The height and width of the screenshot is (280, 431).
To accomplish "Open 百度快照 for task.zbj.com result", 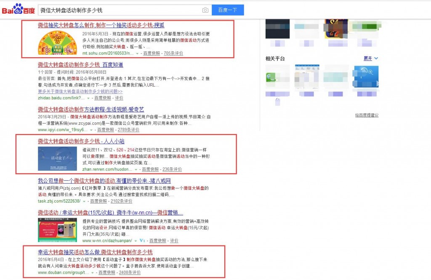I will pyautogui.click(x=98, y=201).
